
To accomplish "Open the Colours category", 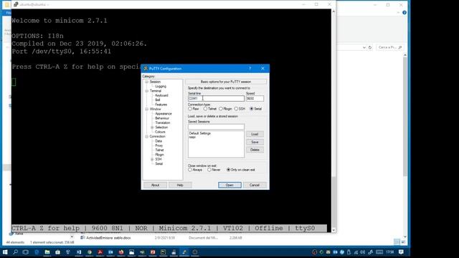I will click(160, 132).
